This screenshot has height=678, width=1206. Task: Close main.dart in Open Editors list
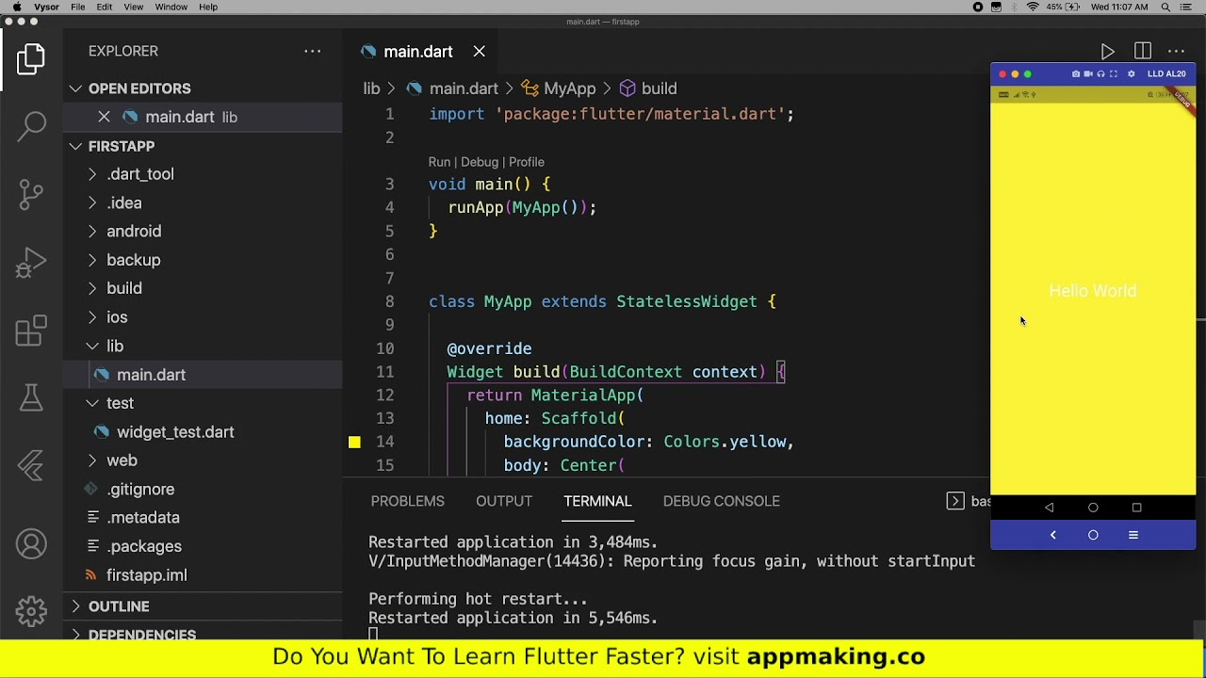104,117
